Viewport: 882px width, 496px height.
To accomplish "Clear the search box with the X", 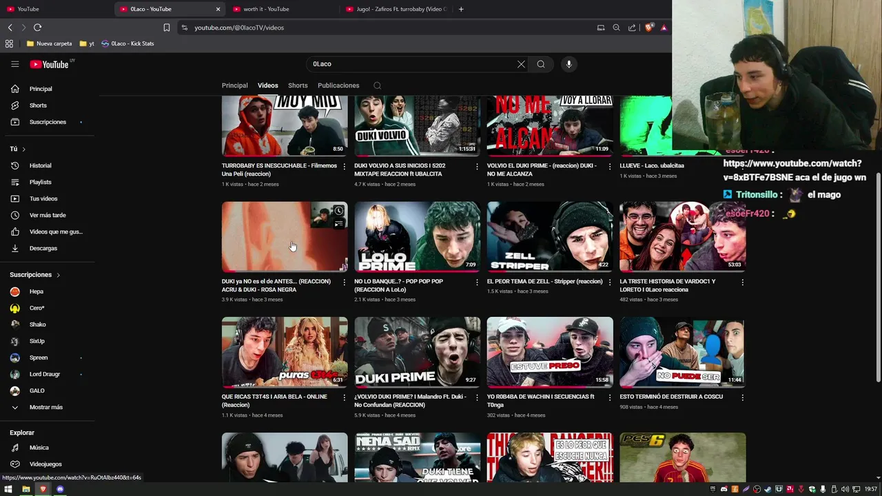I will (x=521, y=64).
